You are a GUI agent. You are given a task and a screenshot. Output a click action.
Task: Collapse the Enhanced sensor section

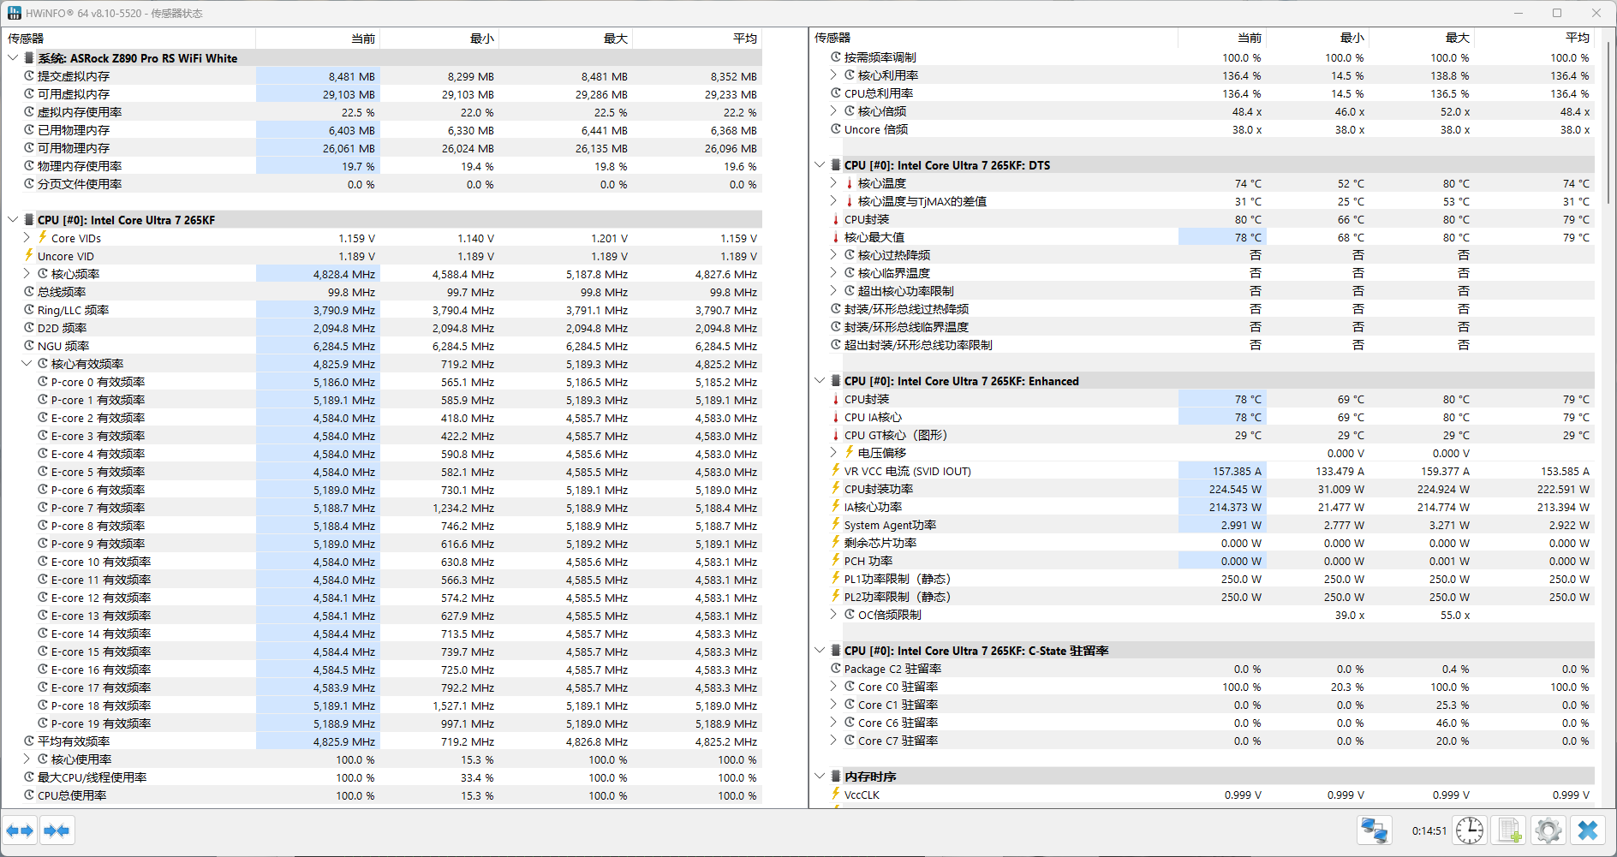[820, 381]
